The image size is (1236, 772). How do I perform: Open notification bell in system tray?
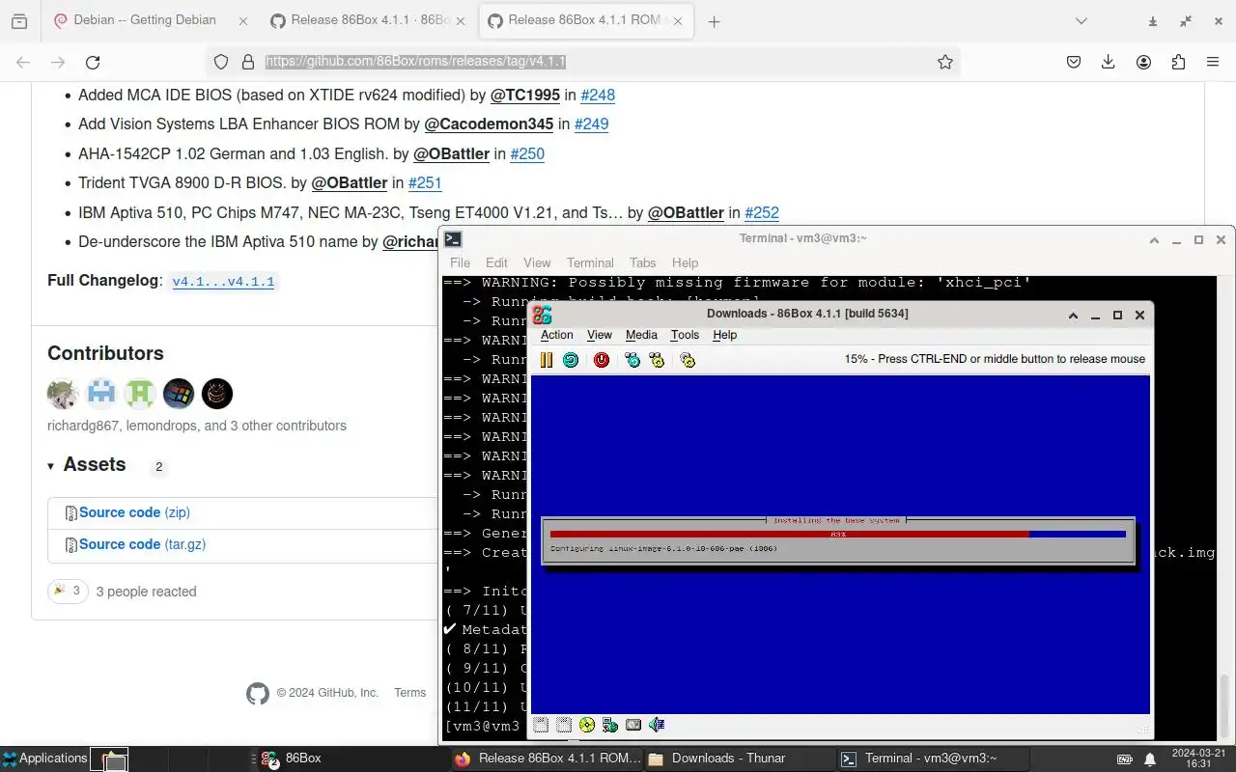click(1150, 759)
